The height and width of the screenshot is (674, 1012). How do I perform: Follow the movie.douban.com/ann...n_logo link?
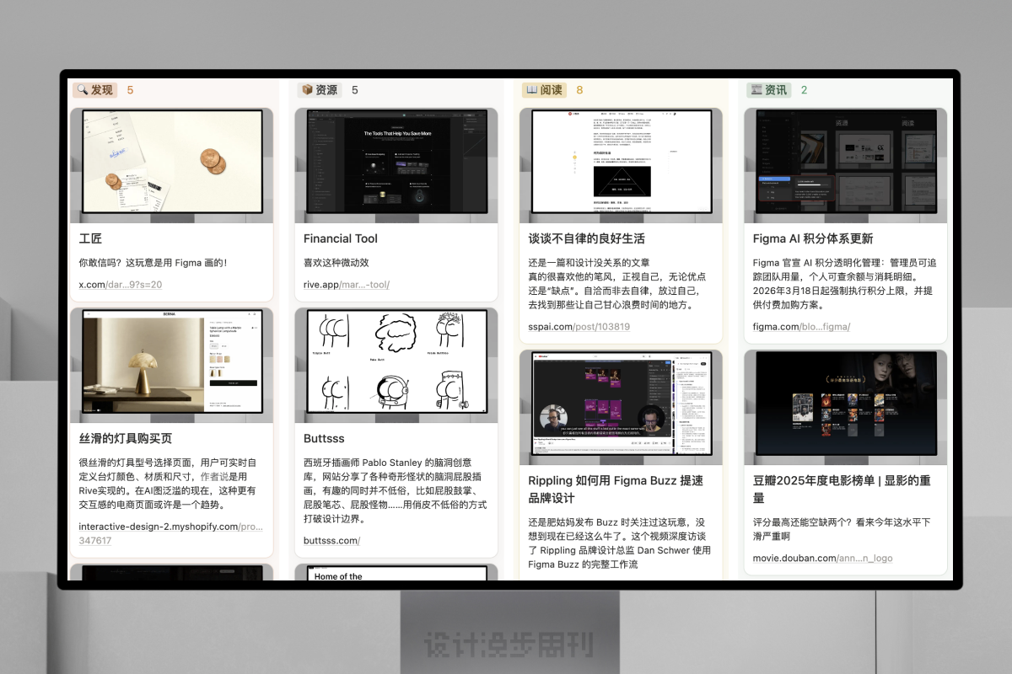point(822,558)
